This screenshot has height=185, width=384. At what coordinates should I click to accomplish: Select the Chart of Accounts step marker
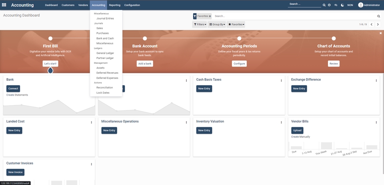coord(334,38)
